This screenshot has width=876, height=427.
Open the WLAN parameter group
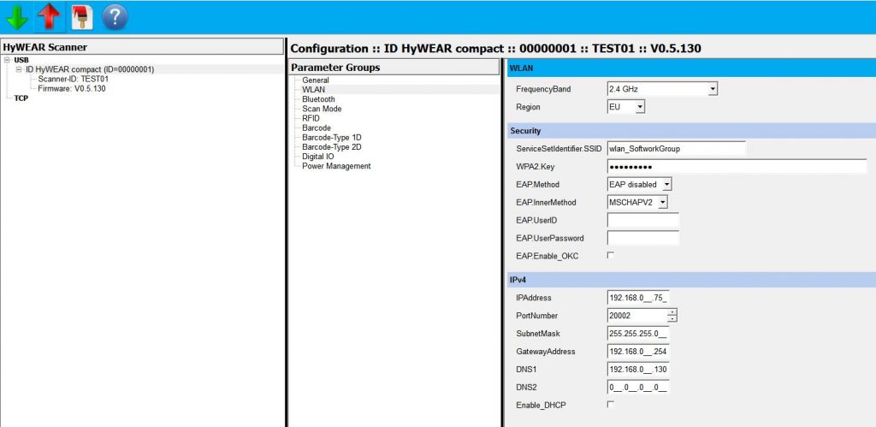point(313,90)
